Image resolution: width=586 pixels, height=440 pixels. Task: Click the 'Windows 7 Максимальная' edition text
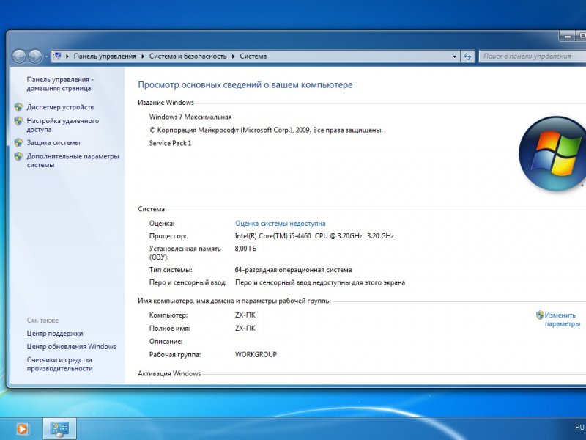pyautogui.click(x=190, y=117)
